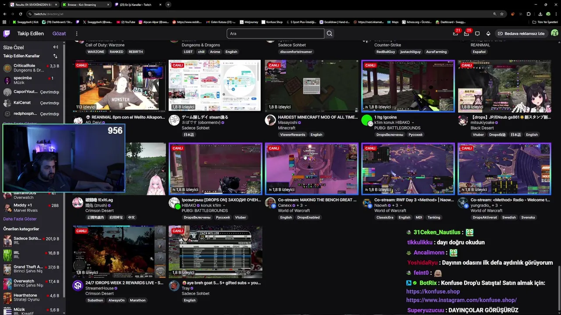Open yungradio_ channel avatar
Image resolution: width=561 pixels, height=315 pixels.
(x=463, y=203)
